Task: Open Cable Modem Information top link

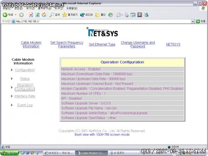Action: [31, 45]
